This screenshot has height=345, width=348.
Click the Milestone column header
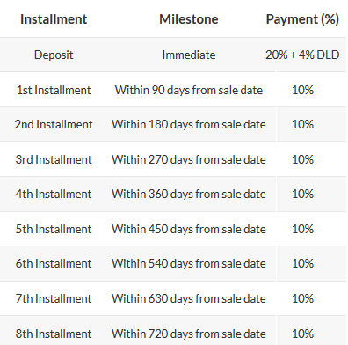tap(189, 19)
